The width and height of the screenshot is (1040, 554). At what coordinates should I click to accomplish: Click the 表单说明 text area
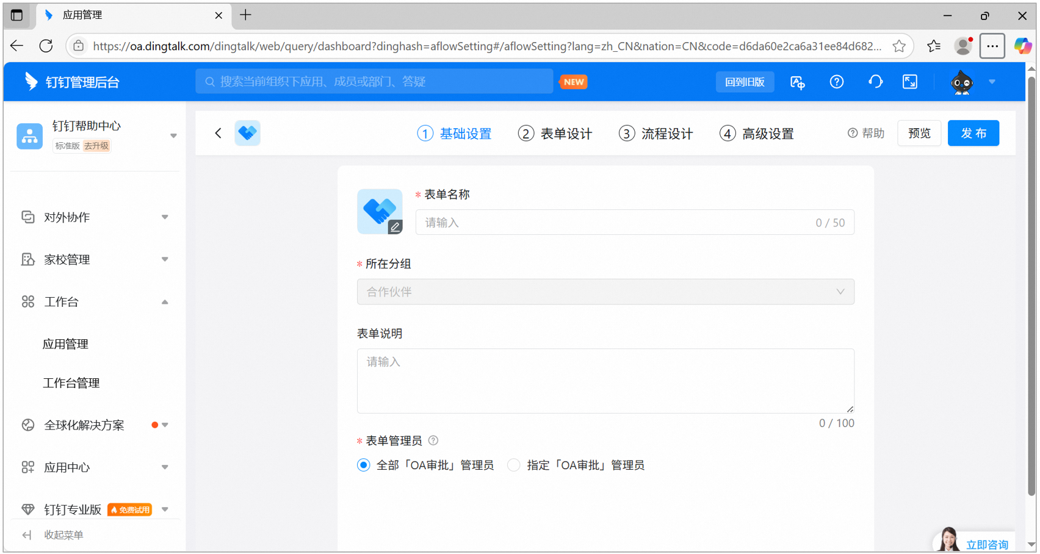coord(605,381)
